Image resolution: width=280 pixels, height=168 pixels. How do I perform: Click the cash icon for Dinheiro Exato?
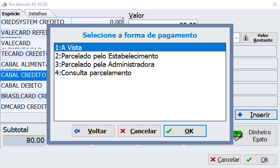pos(237,135)
